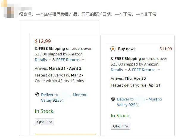Expand Details chevron in left panel
Screen dimensions: 177x139
[50, 60]
